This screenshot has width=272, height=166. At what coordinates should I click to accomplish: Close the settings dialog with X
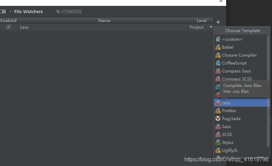(x=221, y=1)
